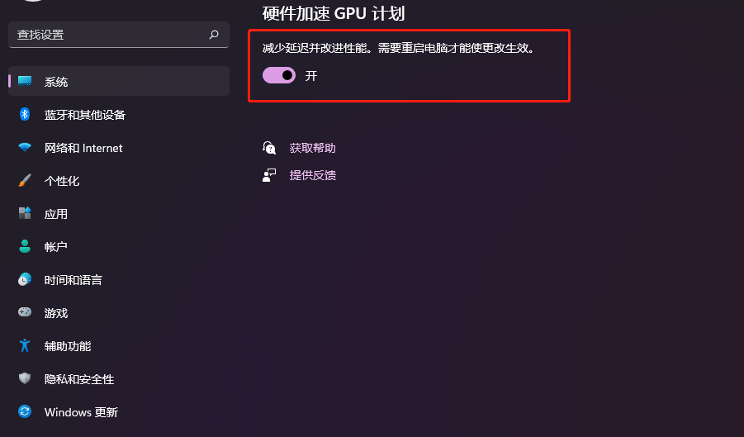This screenshot has width=744, height=437.
Task: Click the Apps icon in the sidebar
Action: [25, 213]
